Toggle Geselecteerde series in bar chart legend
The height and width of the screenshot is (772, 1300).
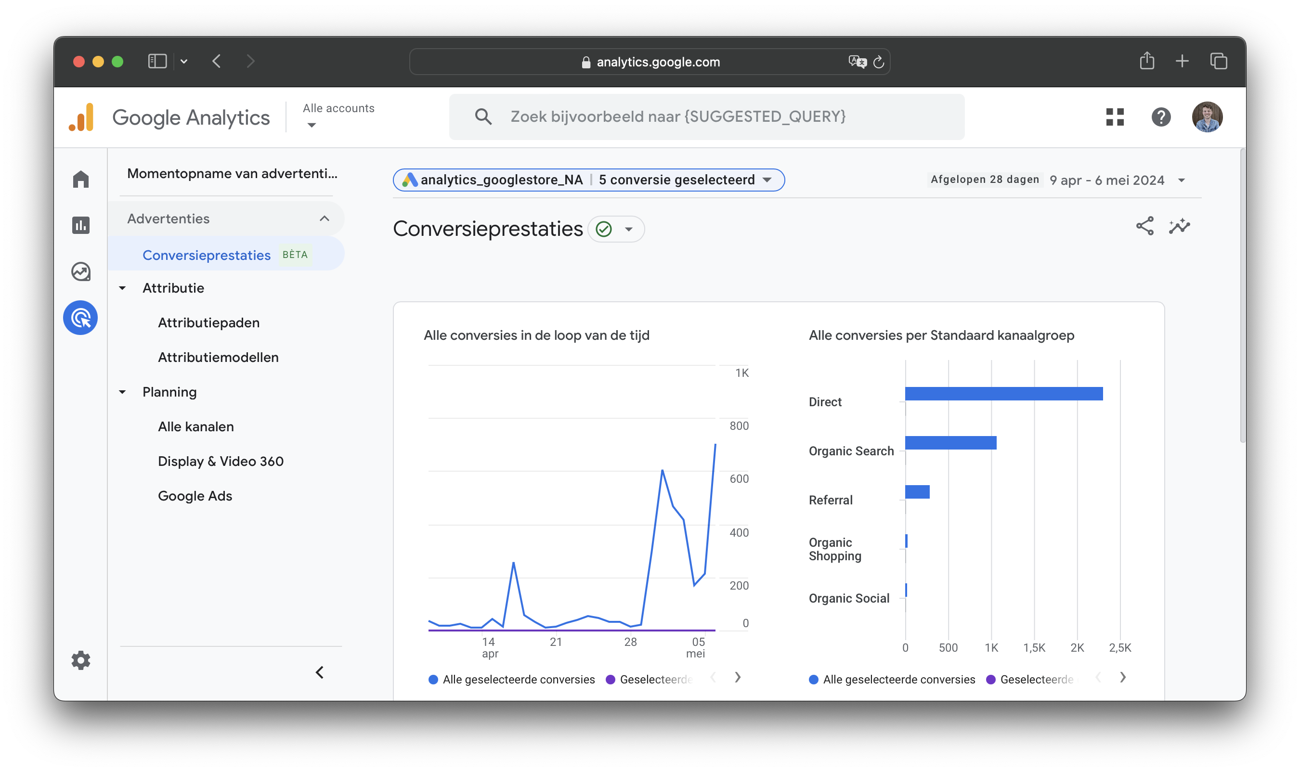coord(1030,680)
